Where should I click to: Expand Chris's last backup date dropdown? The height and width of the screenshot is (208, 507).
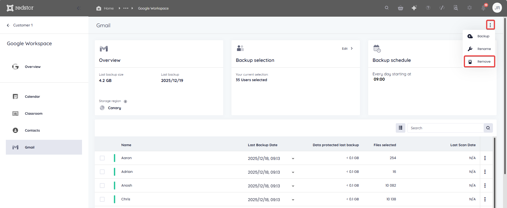click(x=293, y=200)
